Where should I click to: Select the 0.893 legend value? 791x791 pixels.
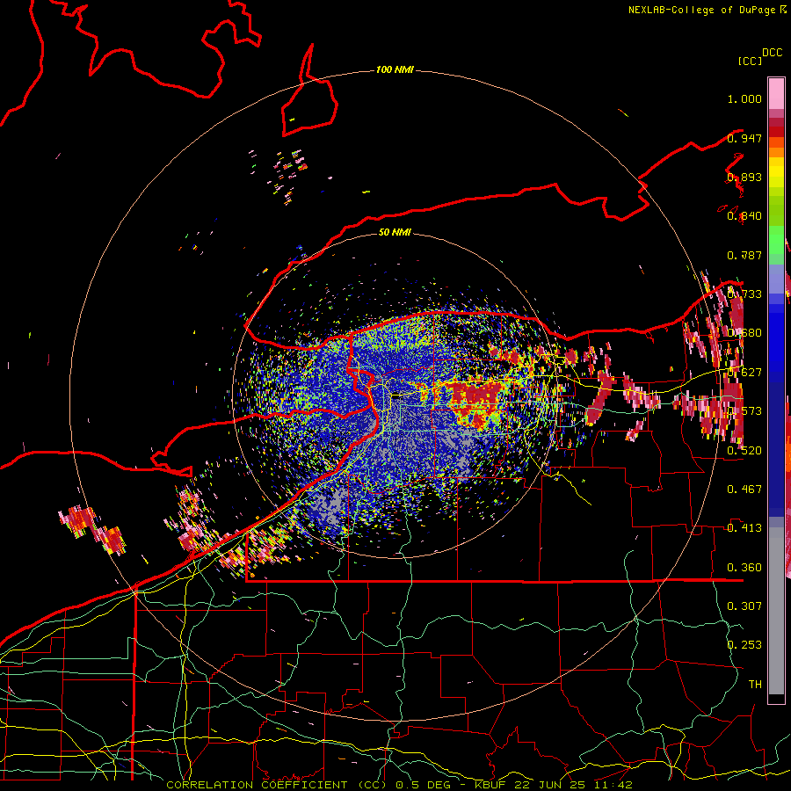744,177
